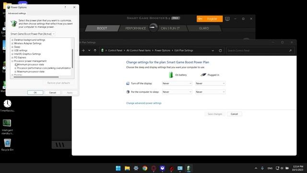Click OK in Power Options

pyautogui.click(x=35, y=93)
